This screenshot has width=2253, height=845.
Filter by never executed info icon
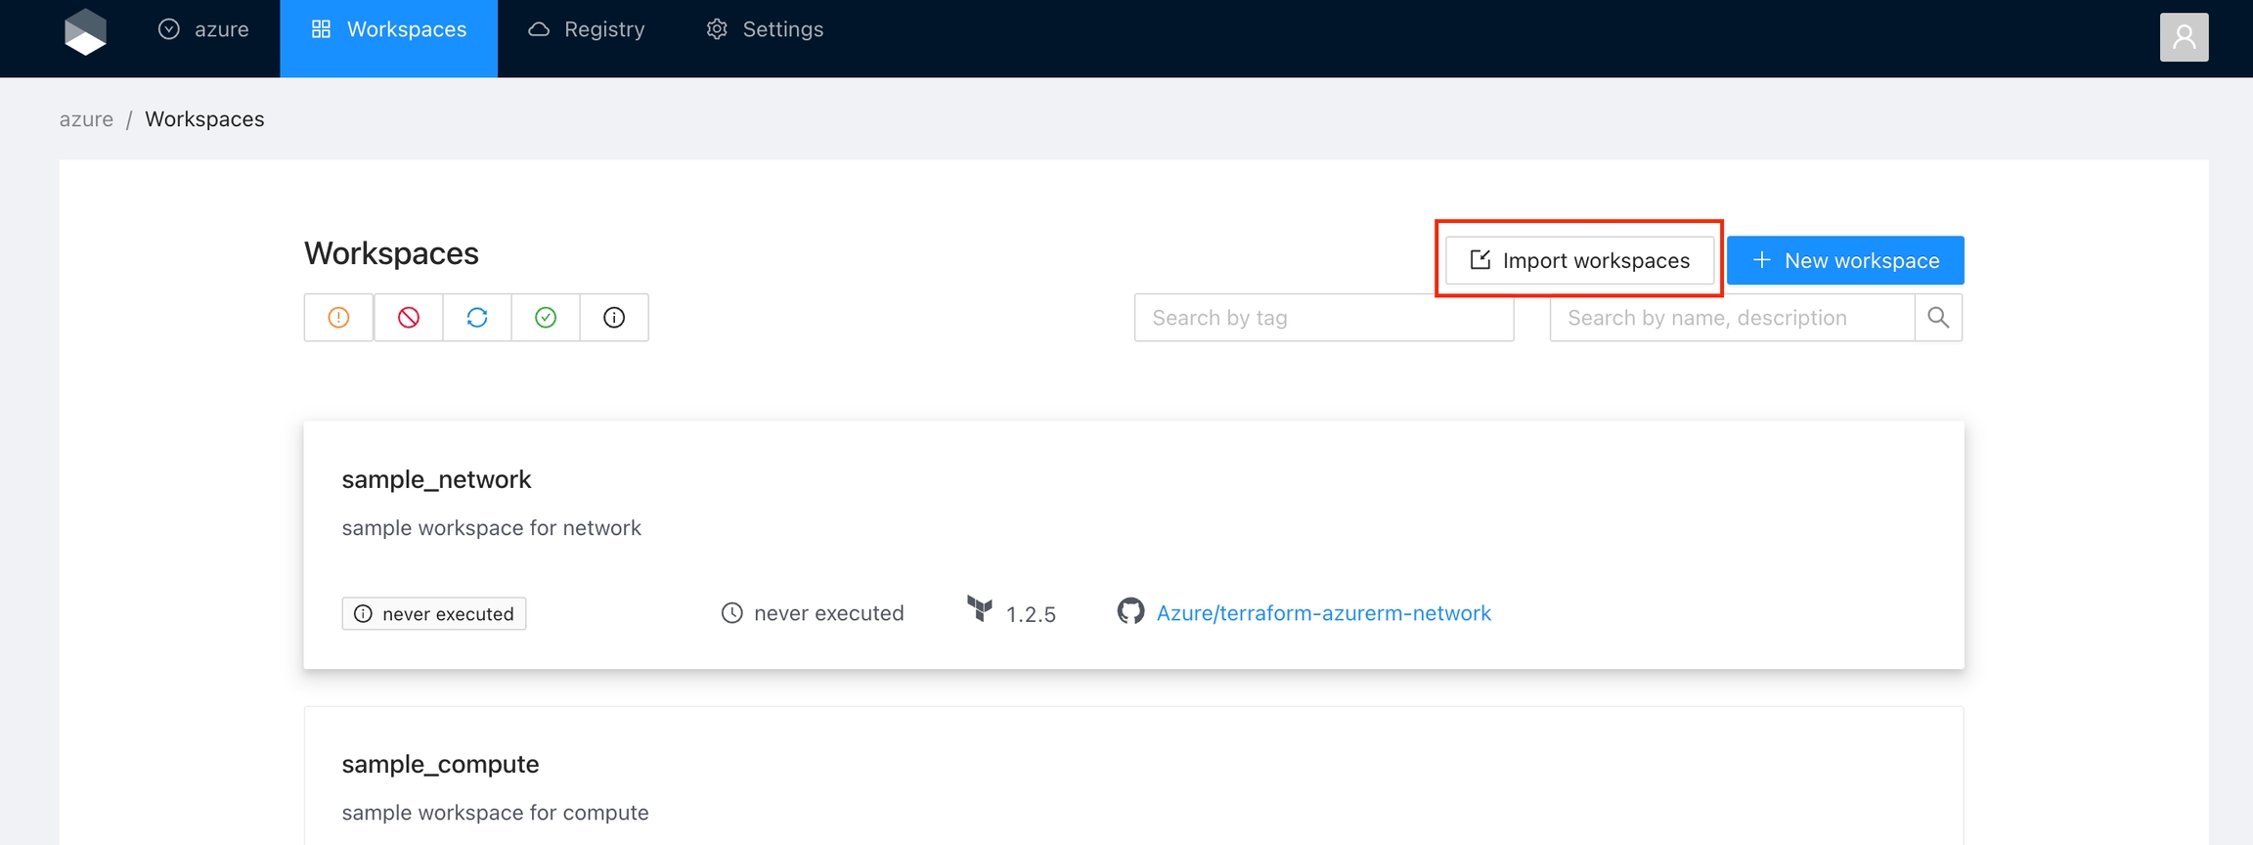point(614,318)
